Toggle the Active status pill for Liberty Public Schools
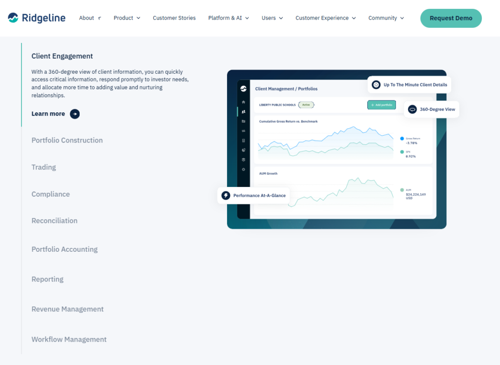500x365 pixels. [x=307, y=104]
